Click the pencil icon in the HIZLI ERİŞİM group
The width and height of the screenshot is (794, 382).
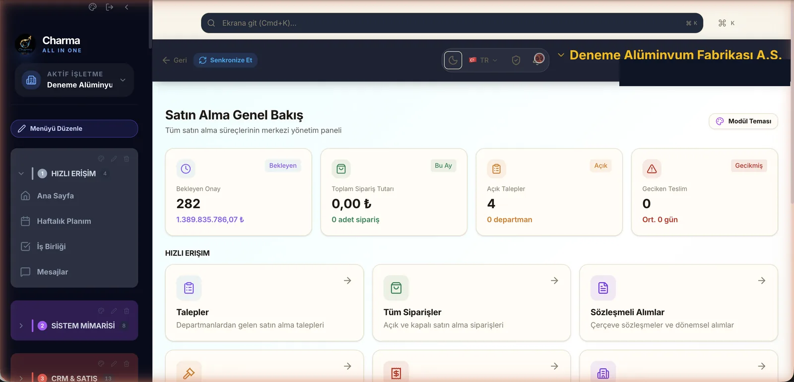tap(114, 159)
